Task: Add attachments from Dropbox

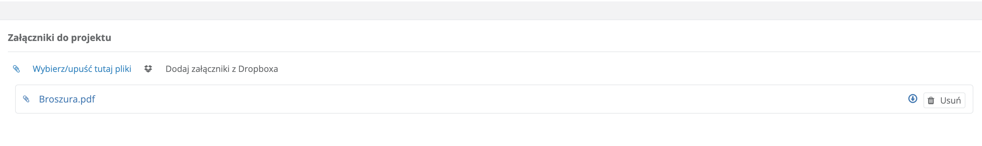Action: [x=221, y=69]
